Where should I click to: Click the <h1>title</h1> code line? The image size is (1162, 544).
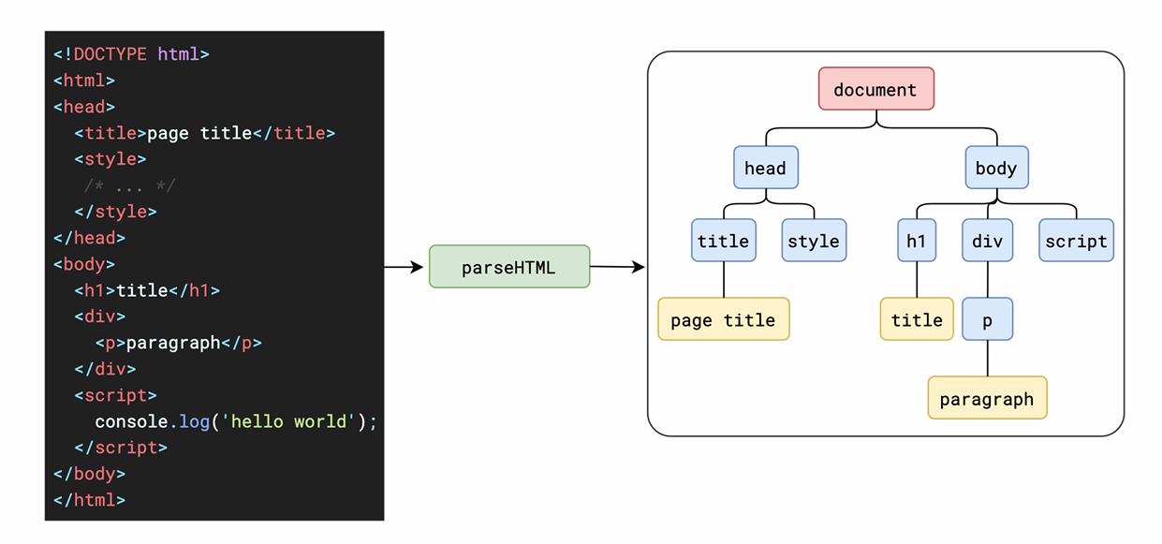(147, 290)
